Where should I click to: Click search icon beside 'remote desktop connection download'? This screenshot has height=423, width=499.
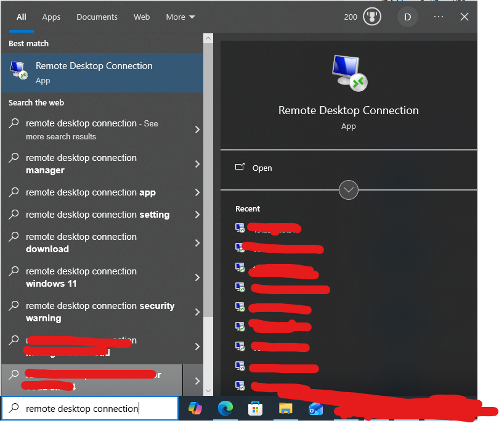(x=14, y=237)
